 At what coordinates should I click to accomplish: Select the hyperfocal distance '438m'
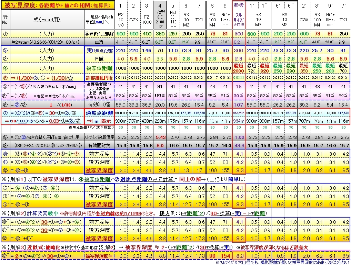147,121
